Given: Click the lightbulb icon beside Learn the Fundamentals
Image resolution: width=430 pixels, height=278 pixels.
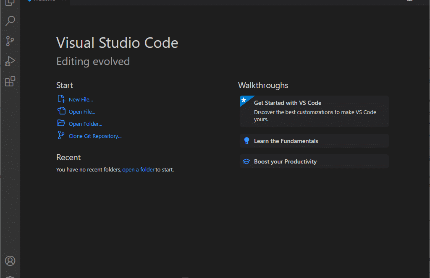Looking at the screenshot, I should [246, 141].
